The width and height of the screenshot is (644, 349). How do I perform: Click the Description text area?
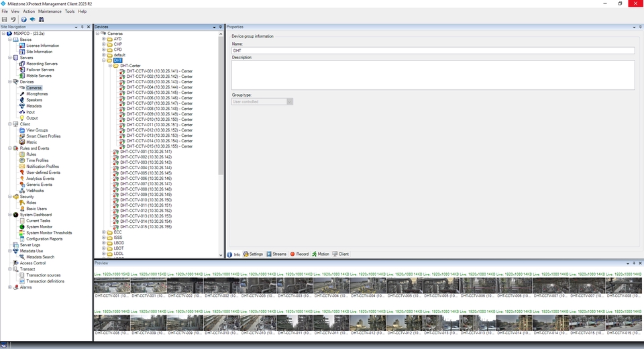pyautogui.click(x=433, y=75)
